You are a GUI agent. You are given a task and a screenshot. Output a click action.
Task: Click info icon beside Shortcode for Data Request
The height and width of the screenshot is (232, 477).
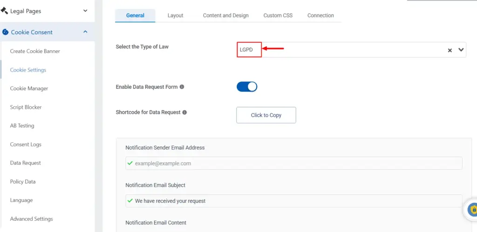[185, 113]
